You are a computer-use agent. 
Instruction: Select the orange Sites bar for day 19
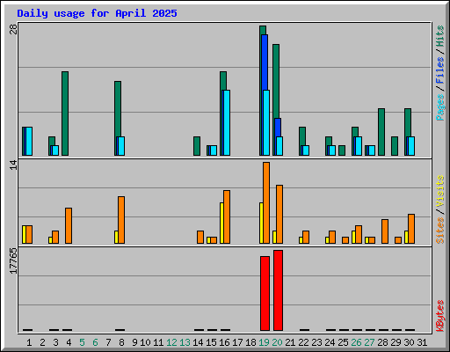point(266,202)
